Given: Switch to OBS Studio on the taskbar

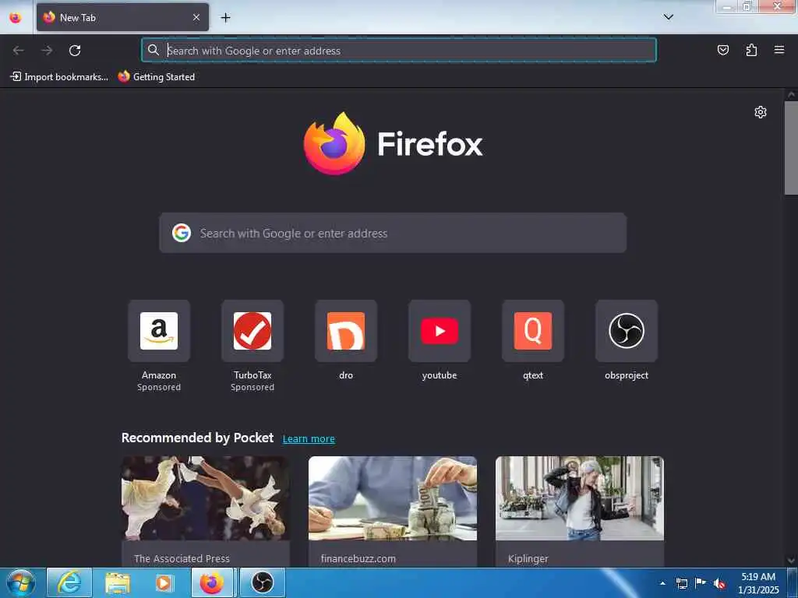Looking at the screenshot, I should pyautogui.click(x=262, y=582).
